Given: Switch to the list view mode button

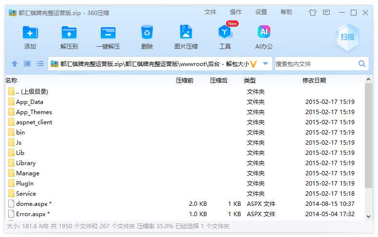Looking at the screenshot, I should point(40,64).
